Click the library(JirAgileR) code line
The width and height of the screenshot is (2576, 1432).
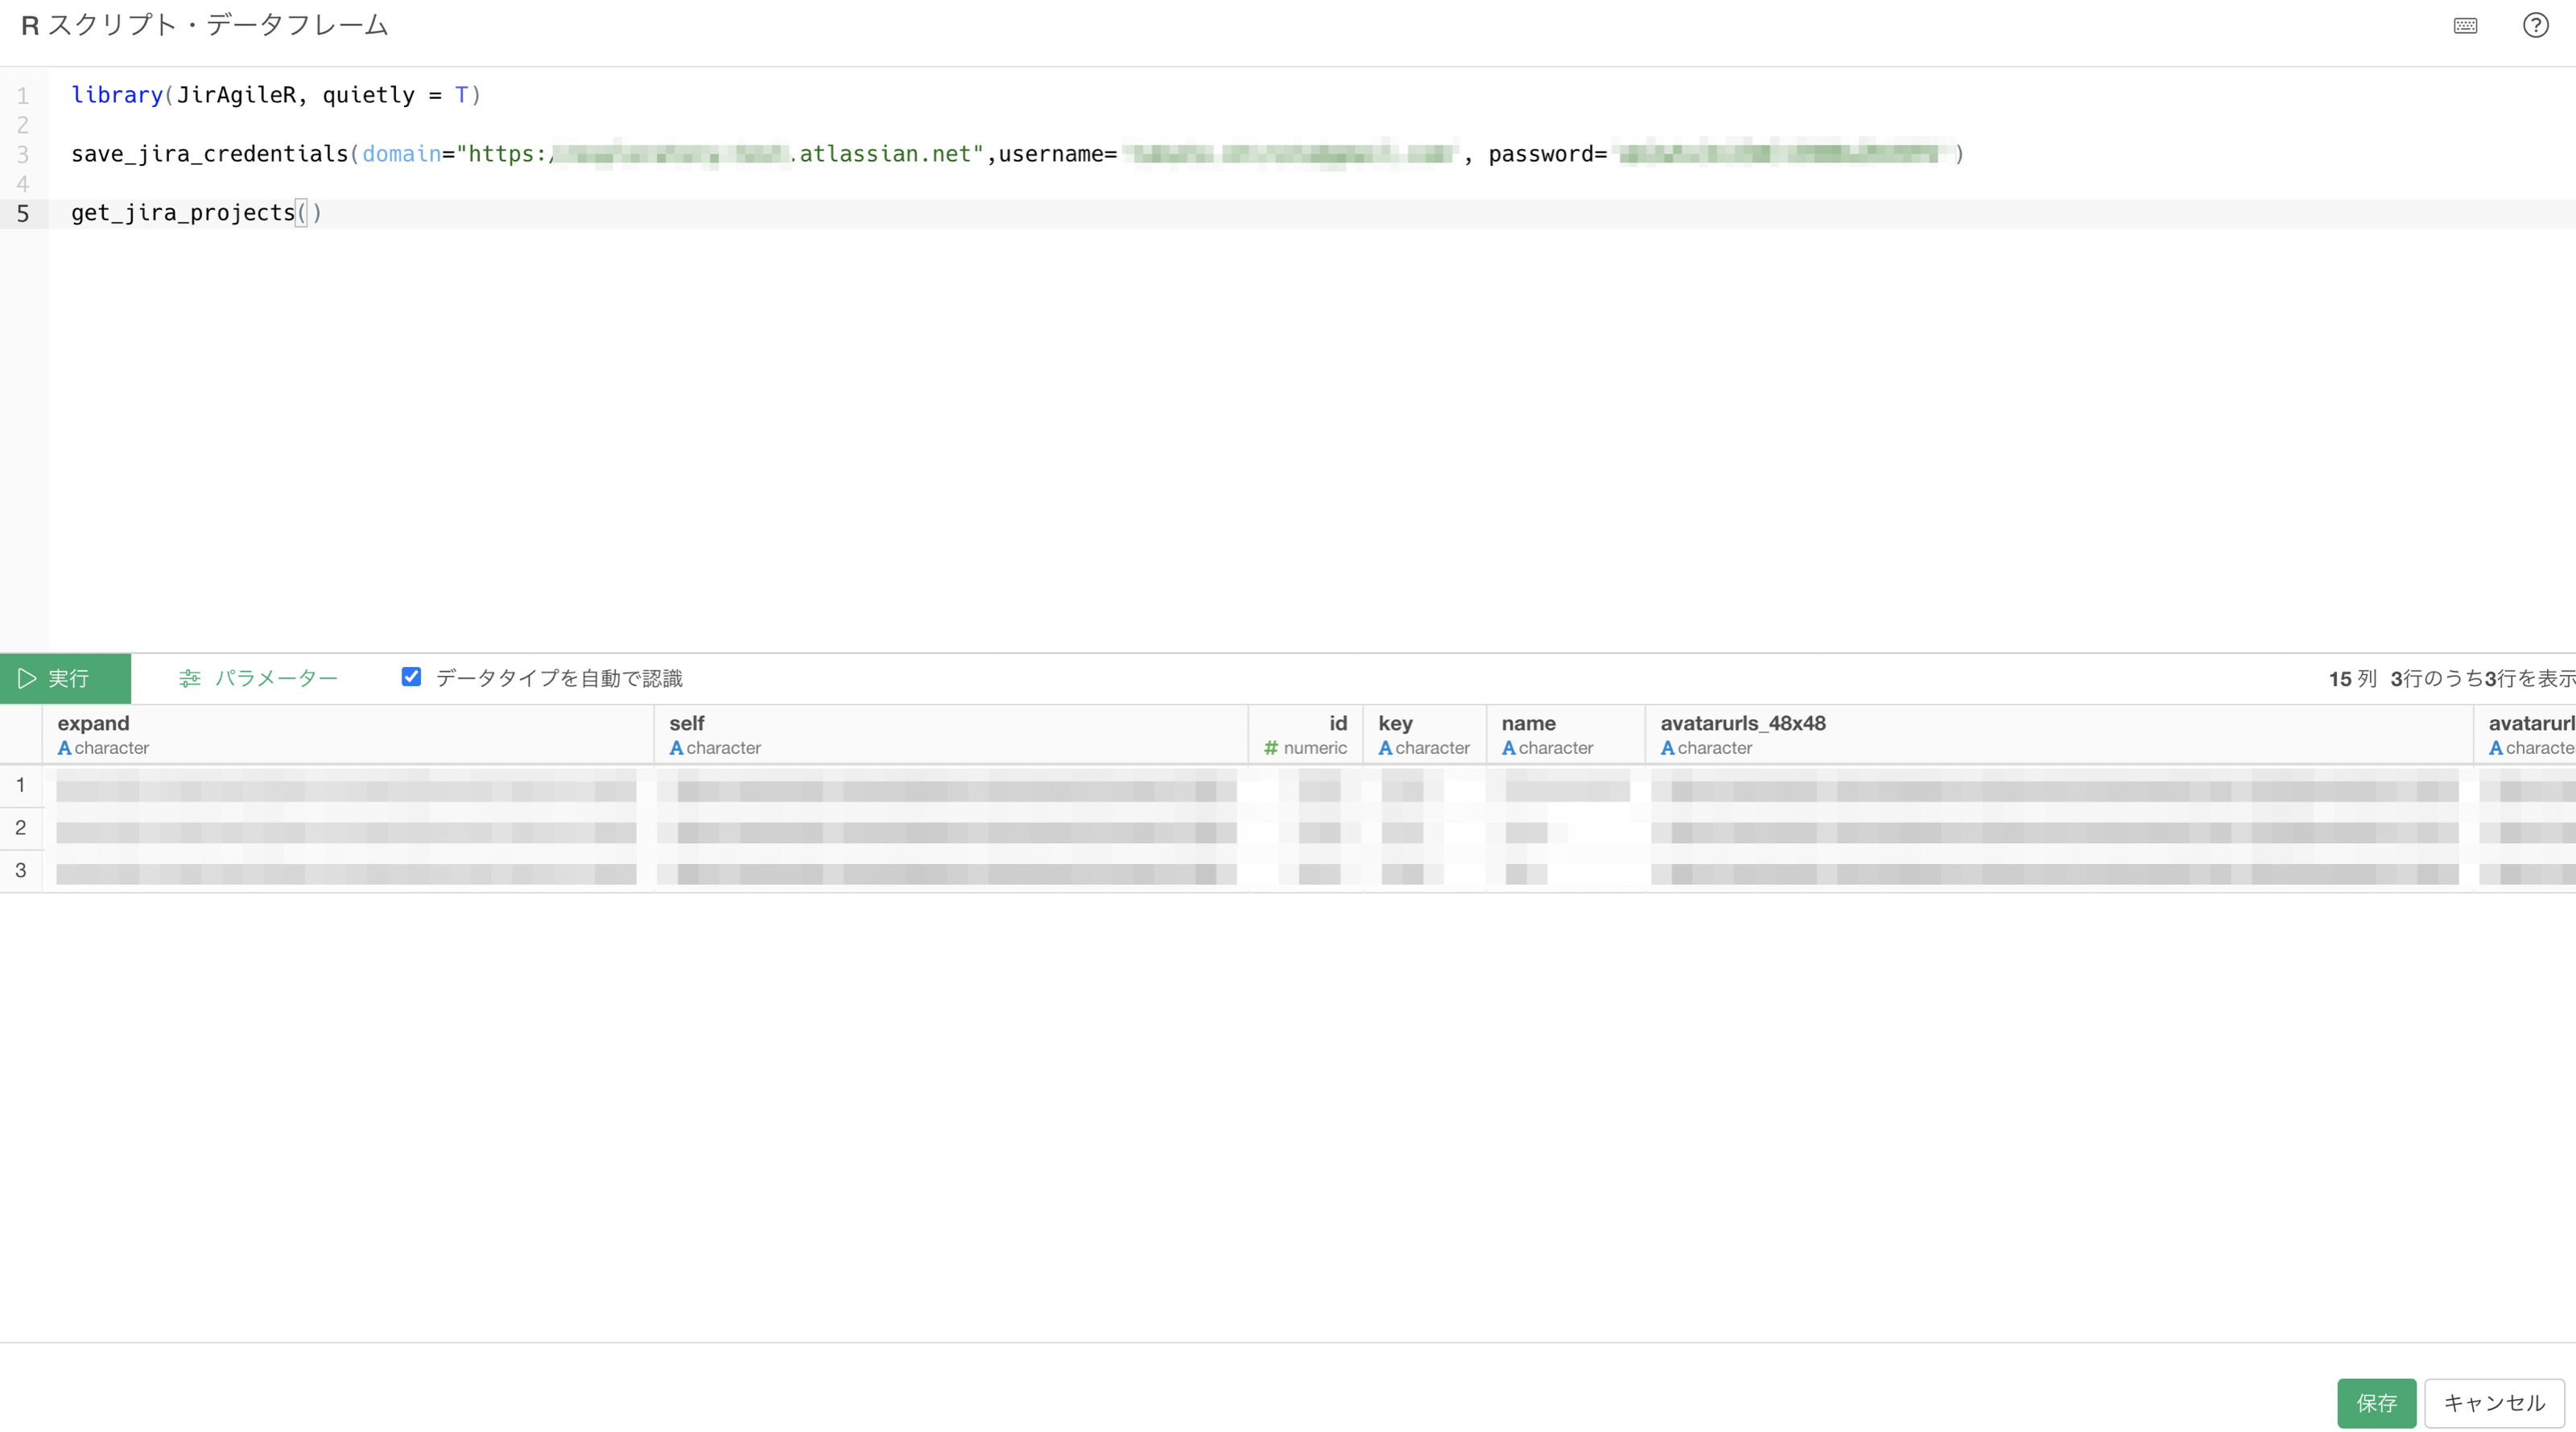pos(276,95)
